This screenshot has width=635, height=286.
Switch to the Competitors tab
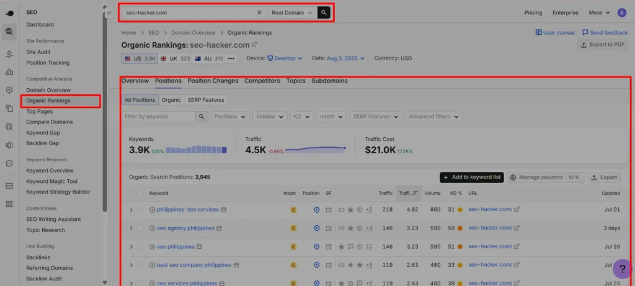click(x=262, y=81)
